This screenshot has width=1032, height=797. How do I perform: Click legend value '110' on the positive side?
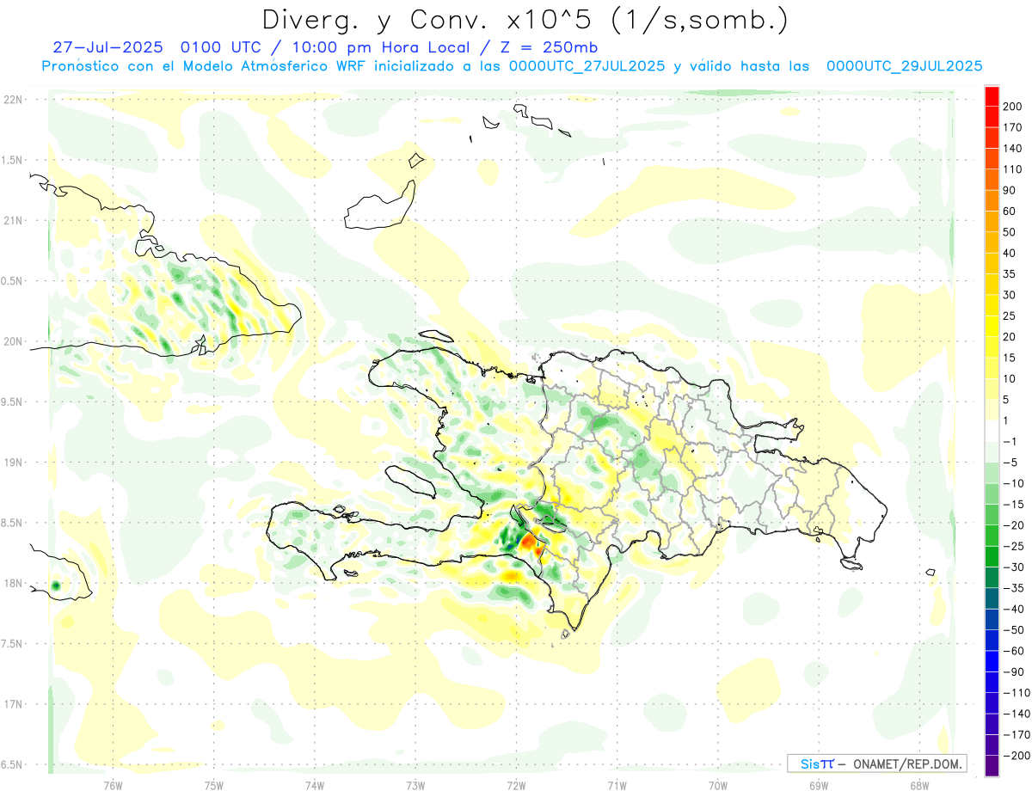coord(1014,169)
